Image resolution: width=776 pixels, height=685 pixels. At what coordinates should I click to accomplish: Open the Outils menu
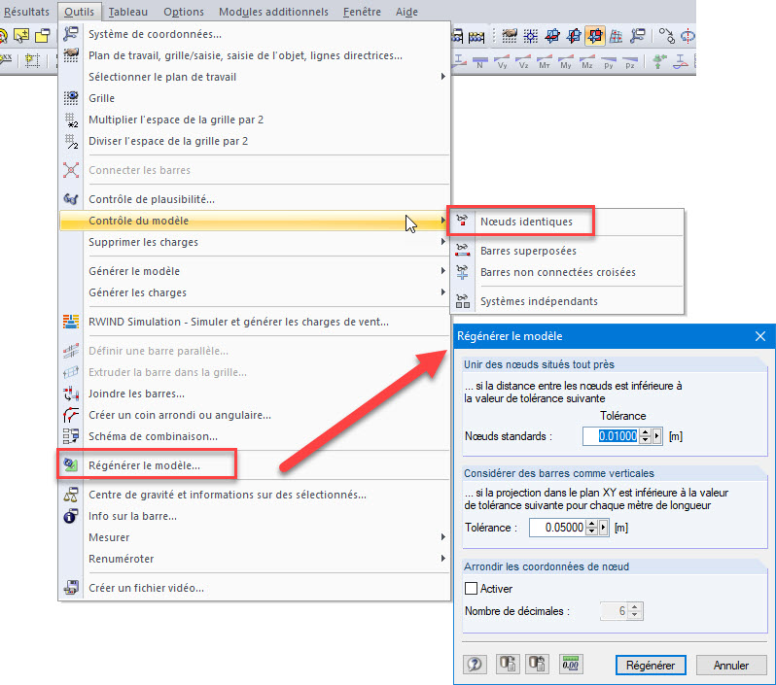coord(79,12)
